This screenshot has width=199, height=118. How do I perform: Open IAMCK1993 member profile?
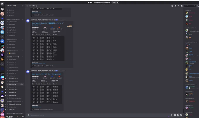point(192,63)
